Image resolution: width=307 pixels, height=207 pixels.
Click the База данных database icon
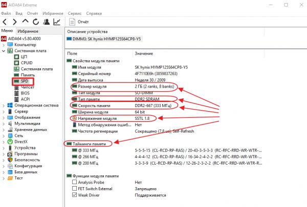point(10,172)
